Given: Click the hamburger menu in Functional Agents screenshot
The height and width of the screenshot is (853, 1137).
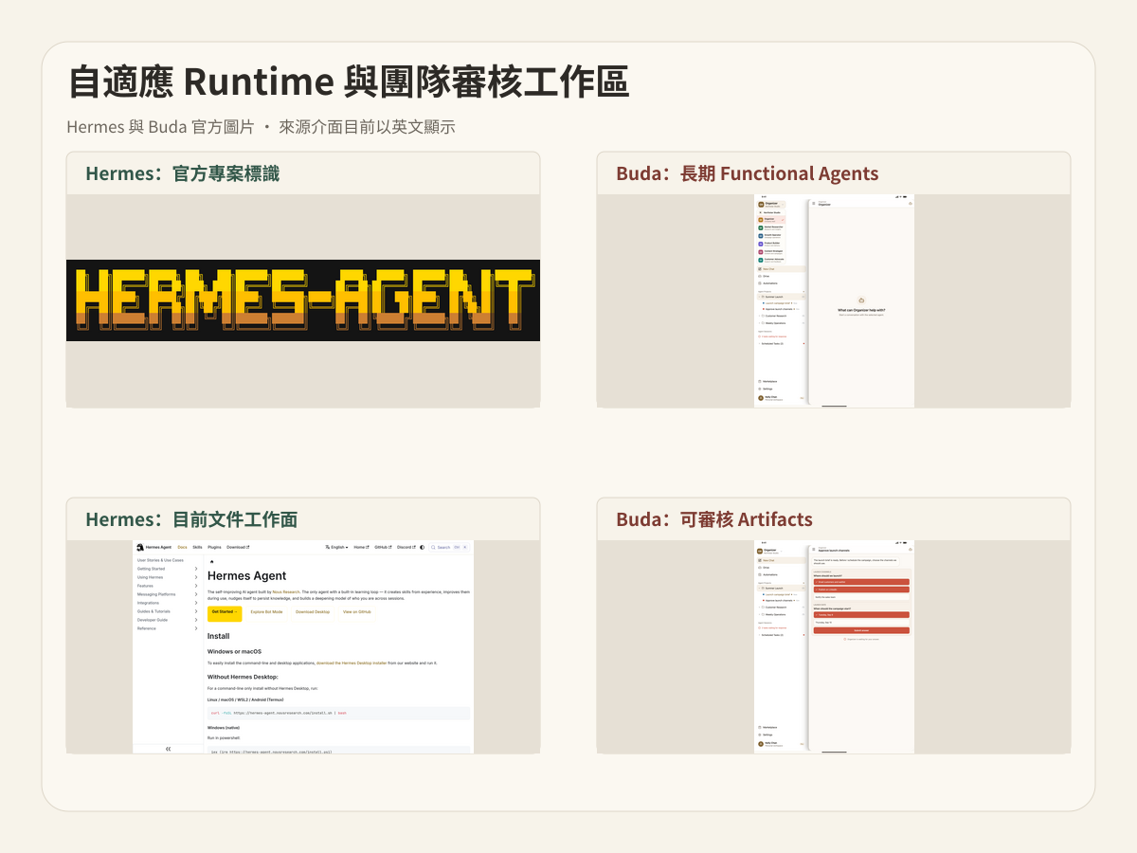Looking at the screenshot, I should click(x=814, y=204).
